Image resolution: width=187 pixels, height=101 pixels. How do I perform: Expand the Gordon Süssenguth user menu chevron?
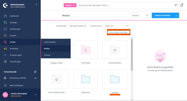[x=35, y=95]
